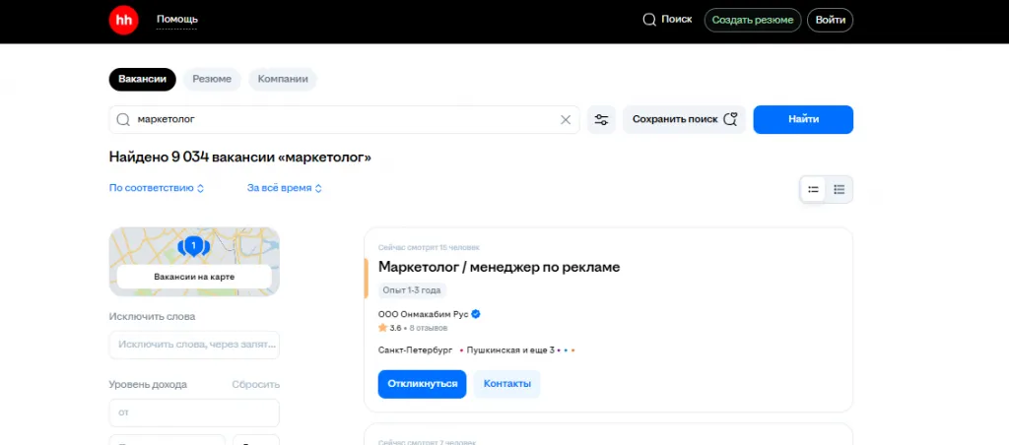Open the ООО Онмакабим Рус company link
Screen dimensions: 1009x445
pyautogui.click(x=424, y=314)
